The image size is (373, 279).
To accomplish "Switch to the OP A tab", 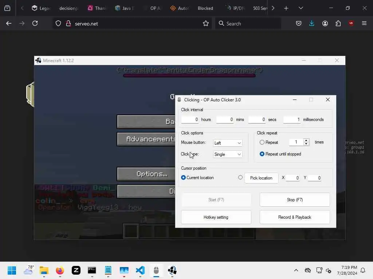I will (x=153, y=8).
